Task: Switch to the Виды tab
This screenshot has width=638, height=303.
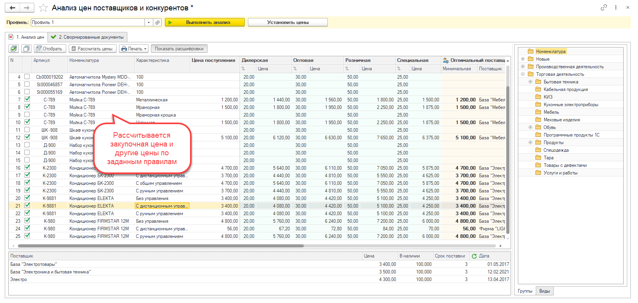Action: point(545,291)
